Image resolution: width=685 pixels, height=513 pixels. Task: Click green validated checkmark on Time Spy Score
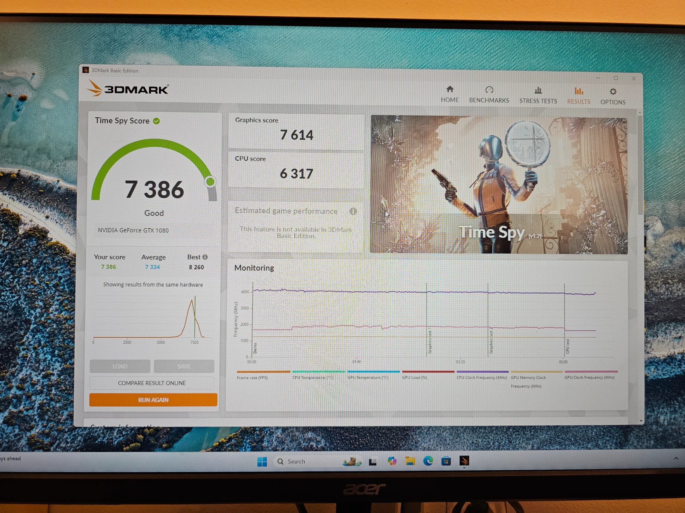pos(157,121)
